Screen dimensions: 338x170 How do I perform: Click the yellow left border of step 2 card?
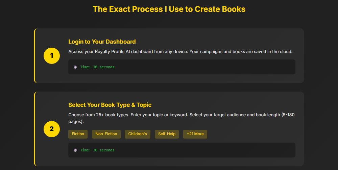[34, 129]
